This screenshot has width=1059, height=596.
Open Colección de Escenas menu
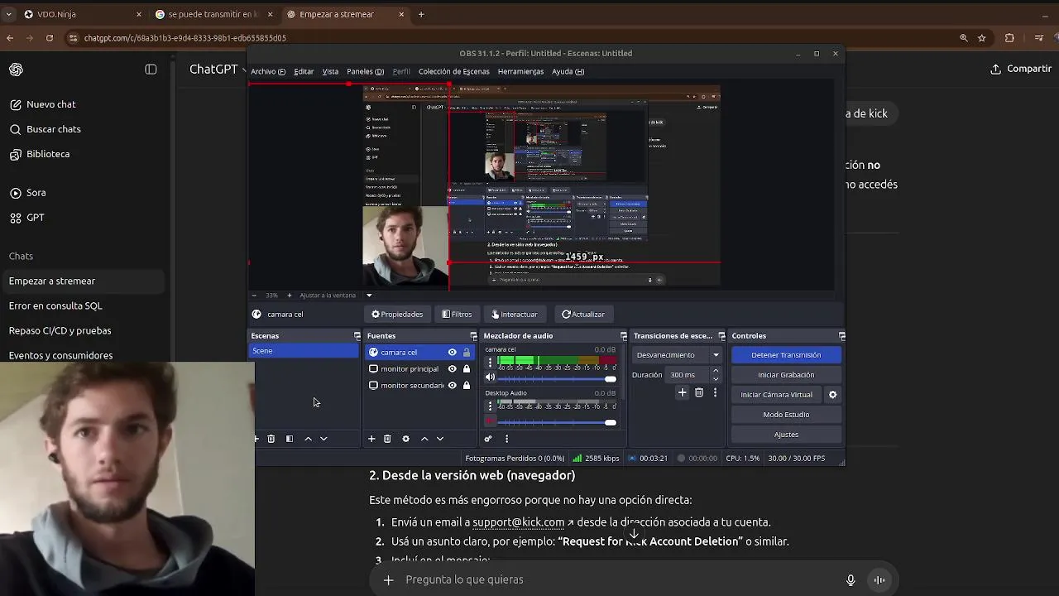coord(453,72)
